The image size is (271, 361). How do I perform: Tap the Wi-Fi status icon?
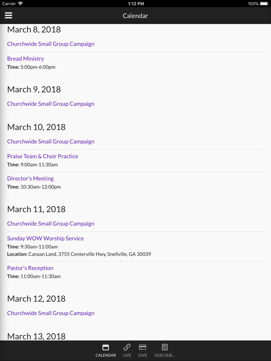(20, 4)
